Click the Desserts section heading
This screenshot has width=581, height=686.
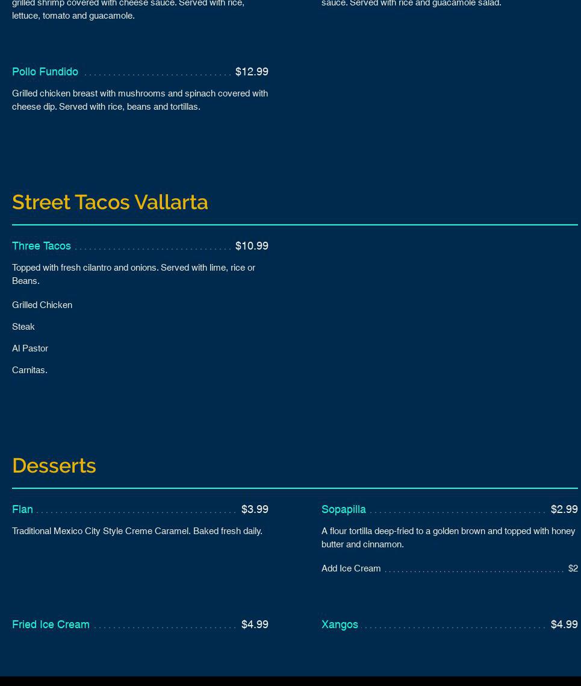coord(54,465)
